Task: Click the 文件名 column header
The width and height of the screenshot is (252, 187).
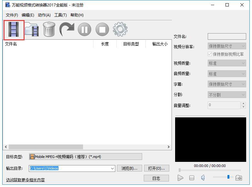Action: click(x=48, y=44)
